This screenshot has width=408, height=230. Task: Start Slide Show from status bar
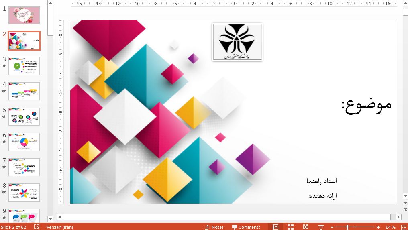pyautogui.click(x=321, y=227)
